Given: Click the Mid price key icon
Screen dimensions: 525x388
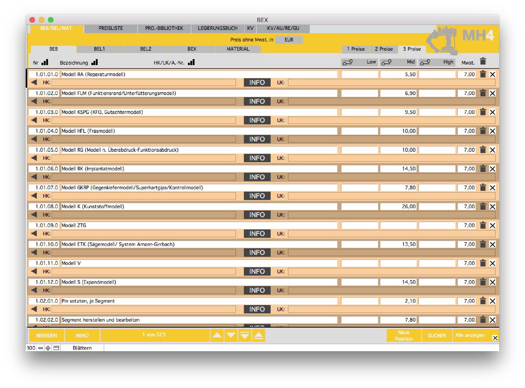Looking at the screenshot, I should (386, 62).
